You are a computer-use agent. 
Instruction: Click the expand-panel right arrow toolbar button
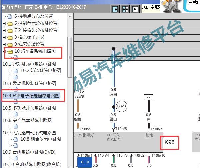click(x=116, y=9)
